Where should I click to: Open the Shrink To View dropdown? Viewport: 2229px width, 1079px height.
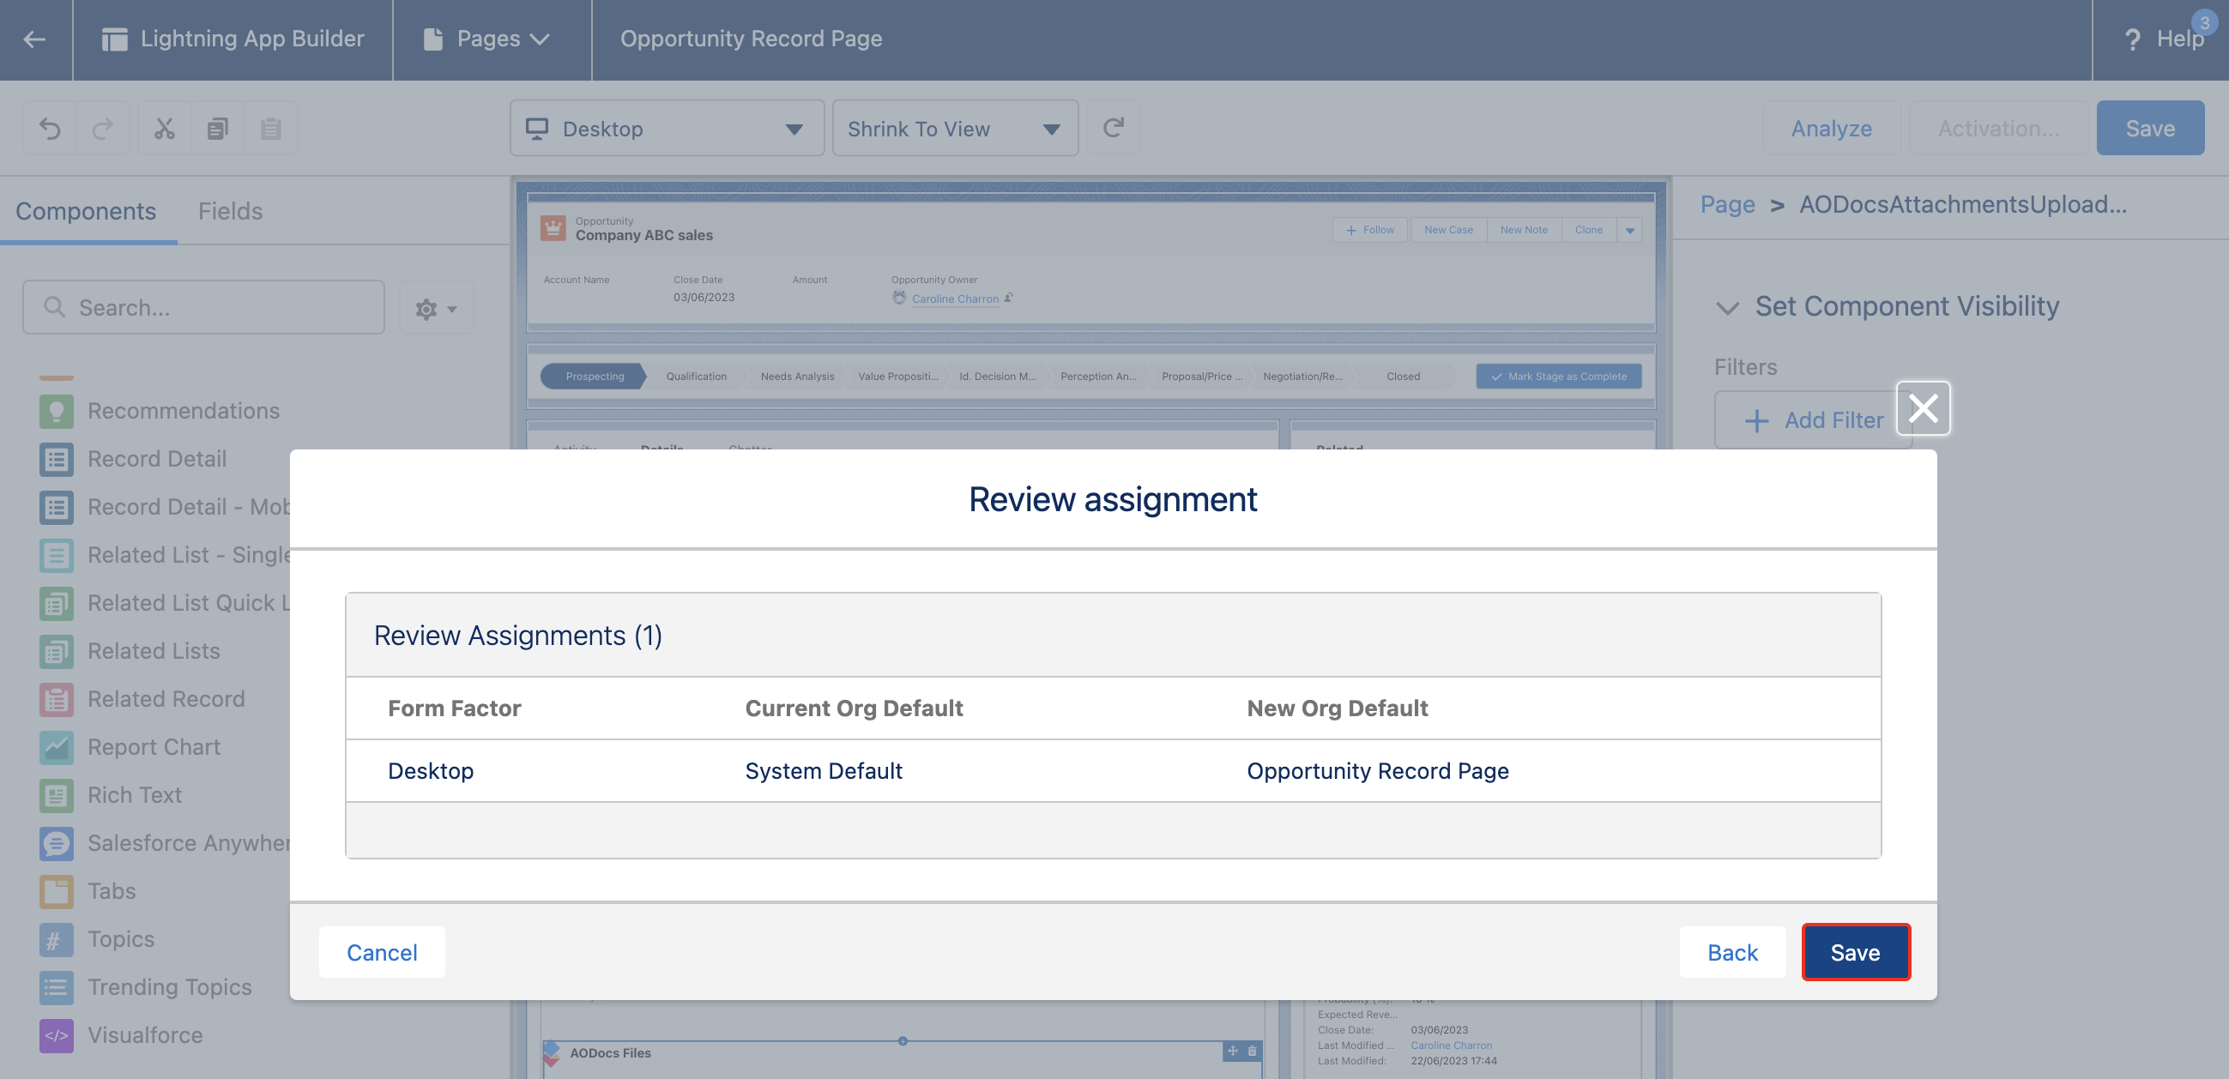tap(954, 128)
